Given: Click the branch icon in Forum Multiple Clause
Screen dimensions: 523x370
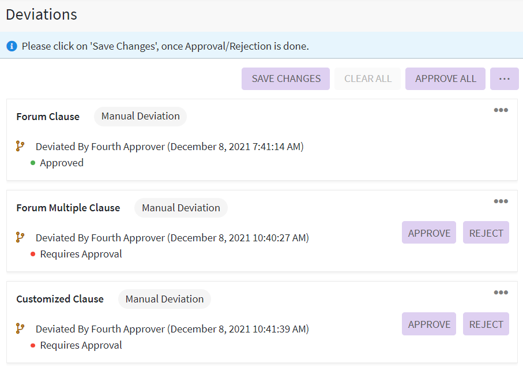Looking at the screenshot, I should [20, 238].
